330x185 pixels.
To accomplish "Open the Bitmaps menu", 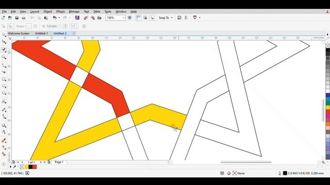I will pyautogui.click(x=74, y=11).
